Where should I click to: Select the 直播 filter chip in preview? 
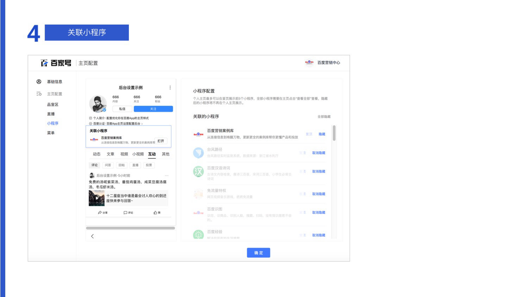point(136,165)
